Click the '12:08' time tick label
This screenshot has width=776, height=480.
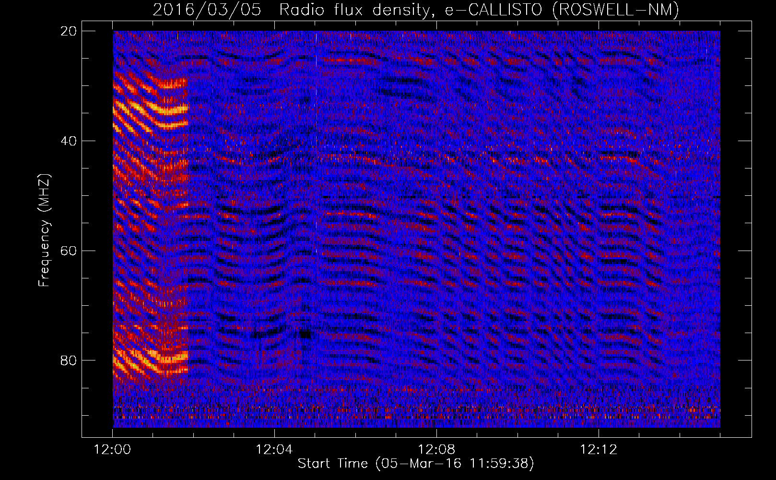click(436, 450)
